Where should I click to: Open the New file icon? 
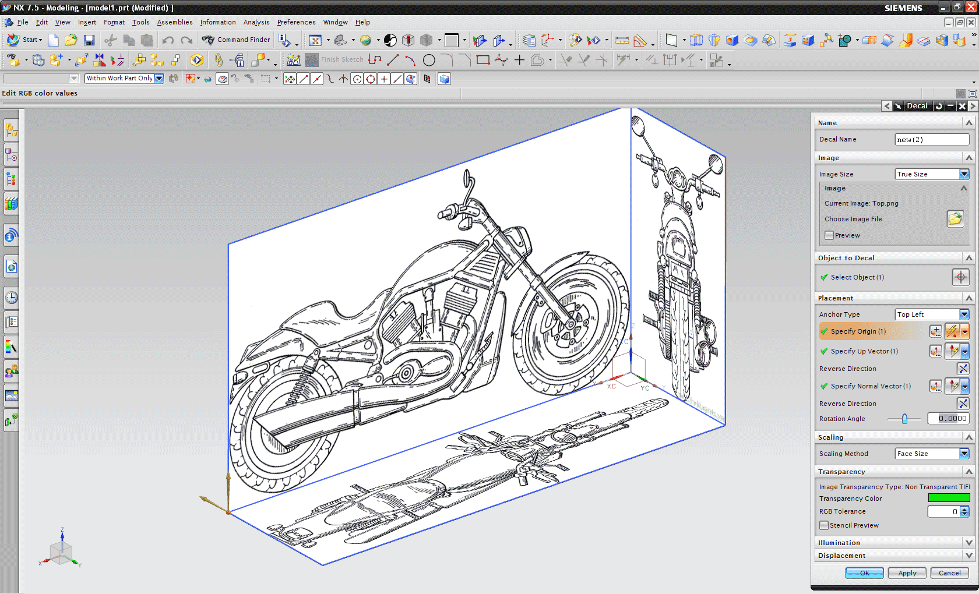point(53,40)
